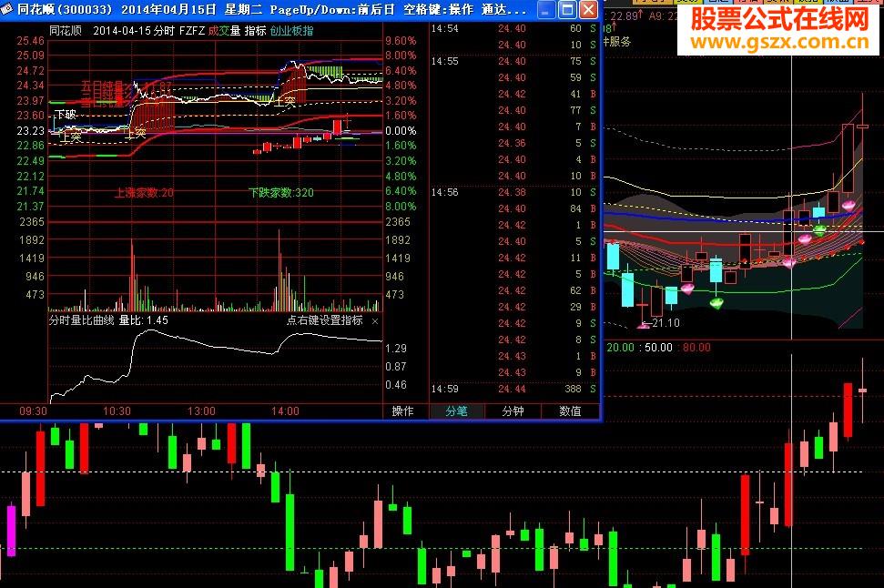The height and width of the screenshot is (588, 884).
Task: Click the 下破 signal label
Action: (x=66, y=115)
